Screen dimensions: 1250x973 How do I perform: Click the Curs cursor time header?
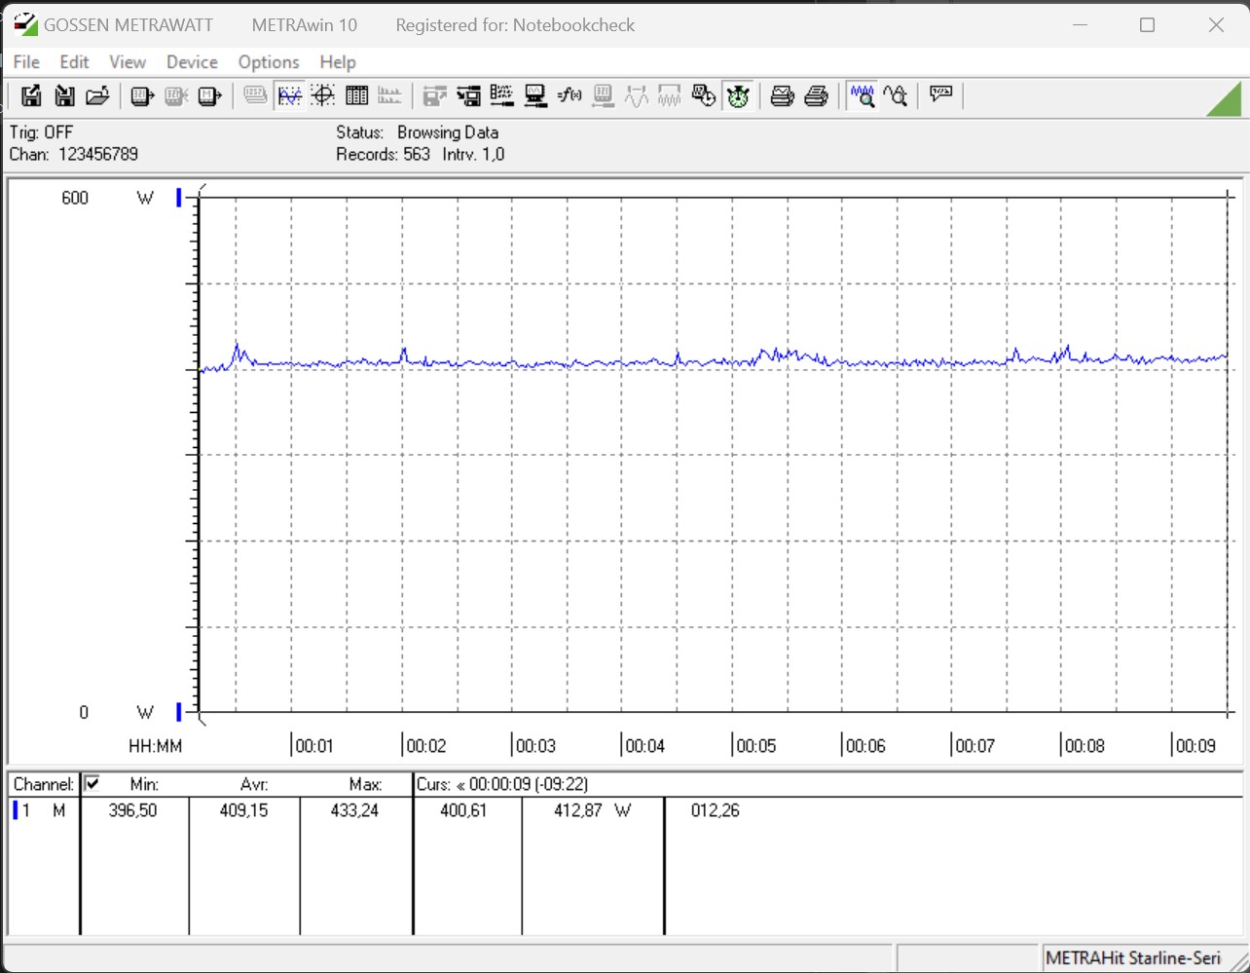[x=502, y=784]
